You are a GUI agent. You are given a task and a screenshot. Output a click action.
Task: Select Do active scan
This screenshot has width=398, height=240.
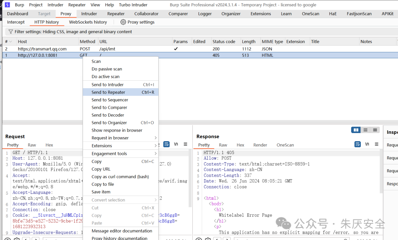121,77
